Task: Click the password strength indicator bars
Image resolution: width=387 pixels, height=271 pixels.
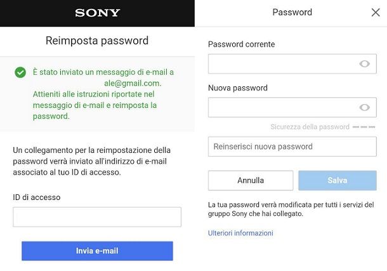Action: coord(364,127)
